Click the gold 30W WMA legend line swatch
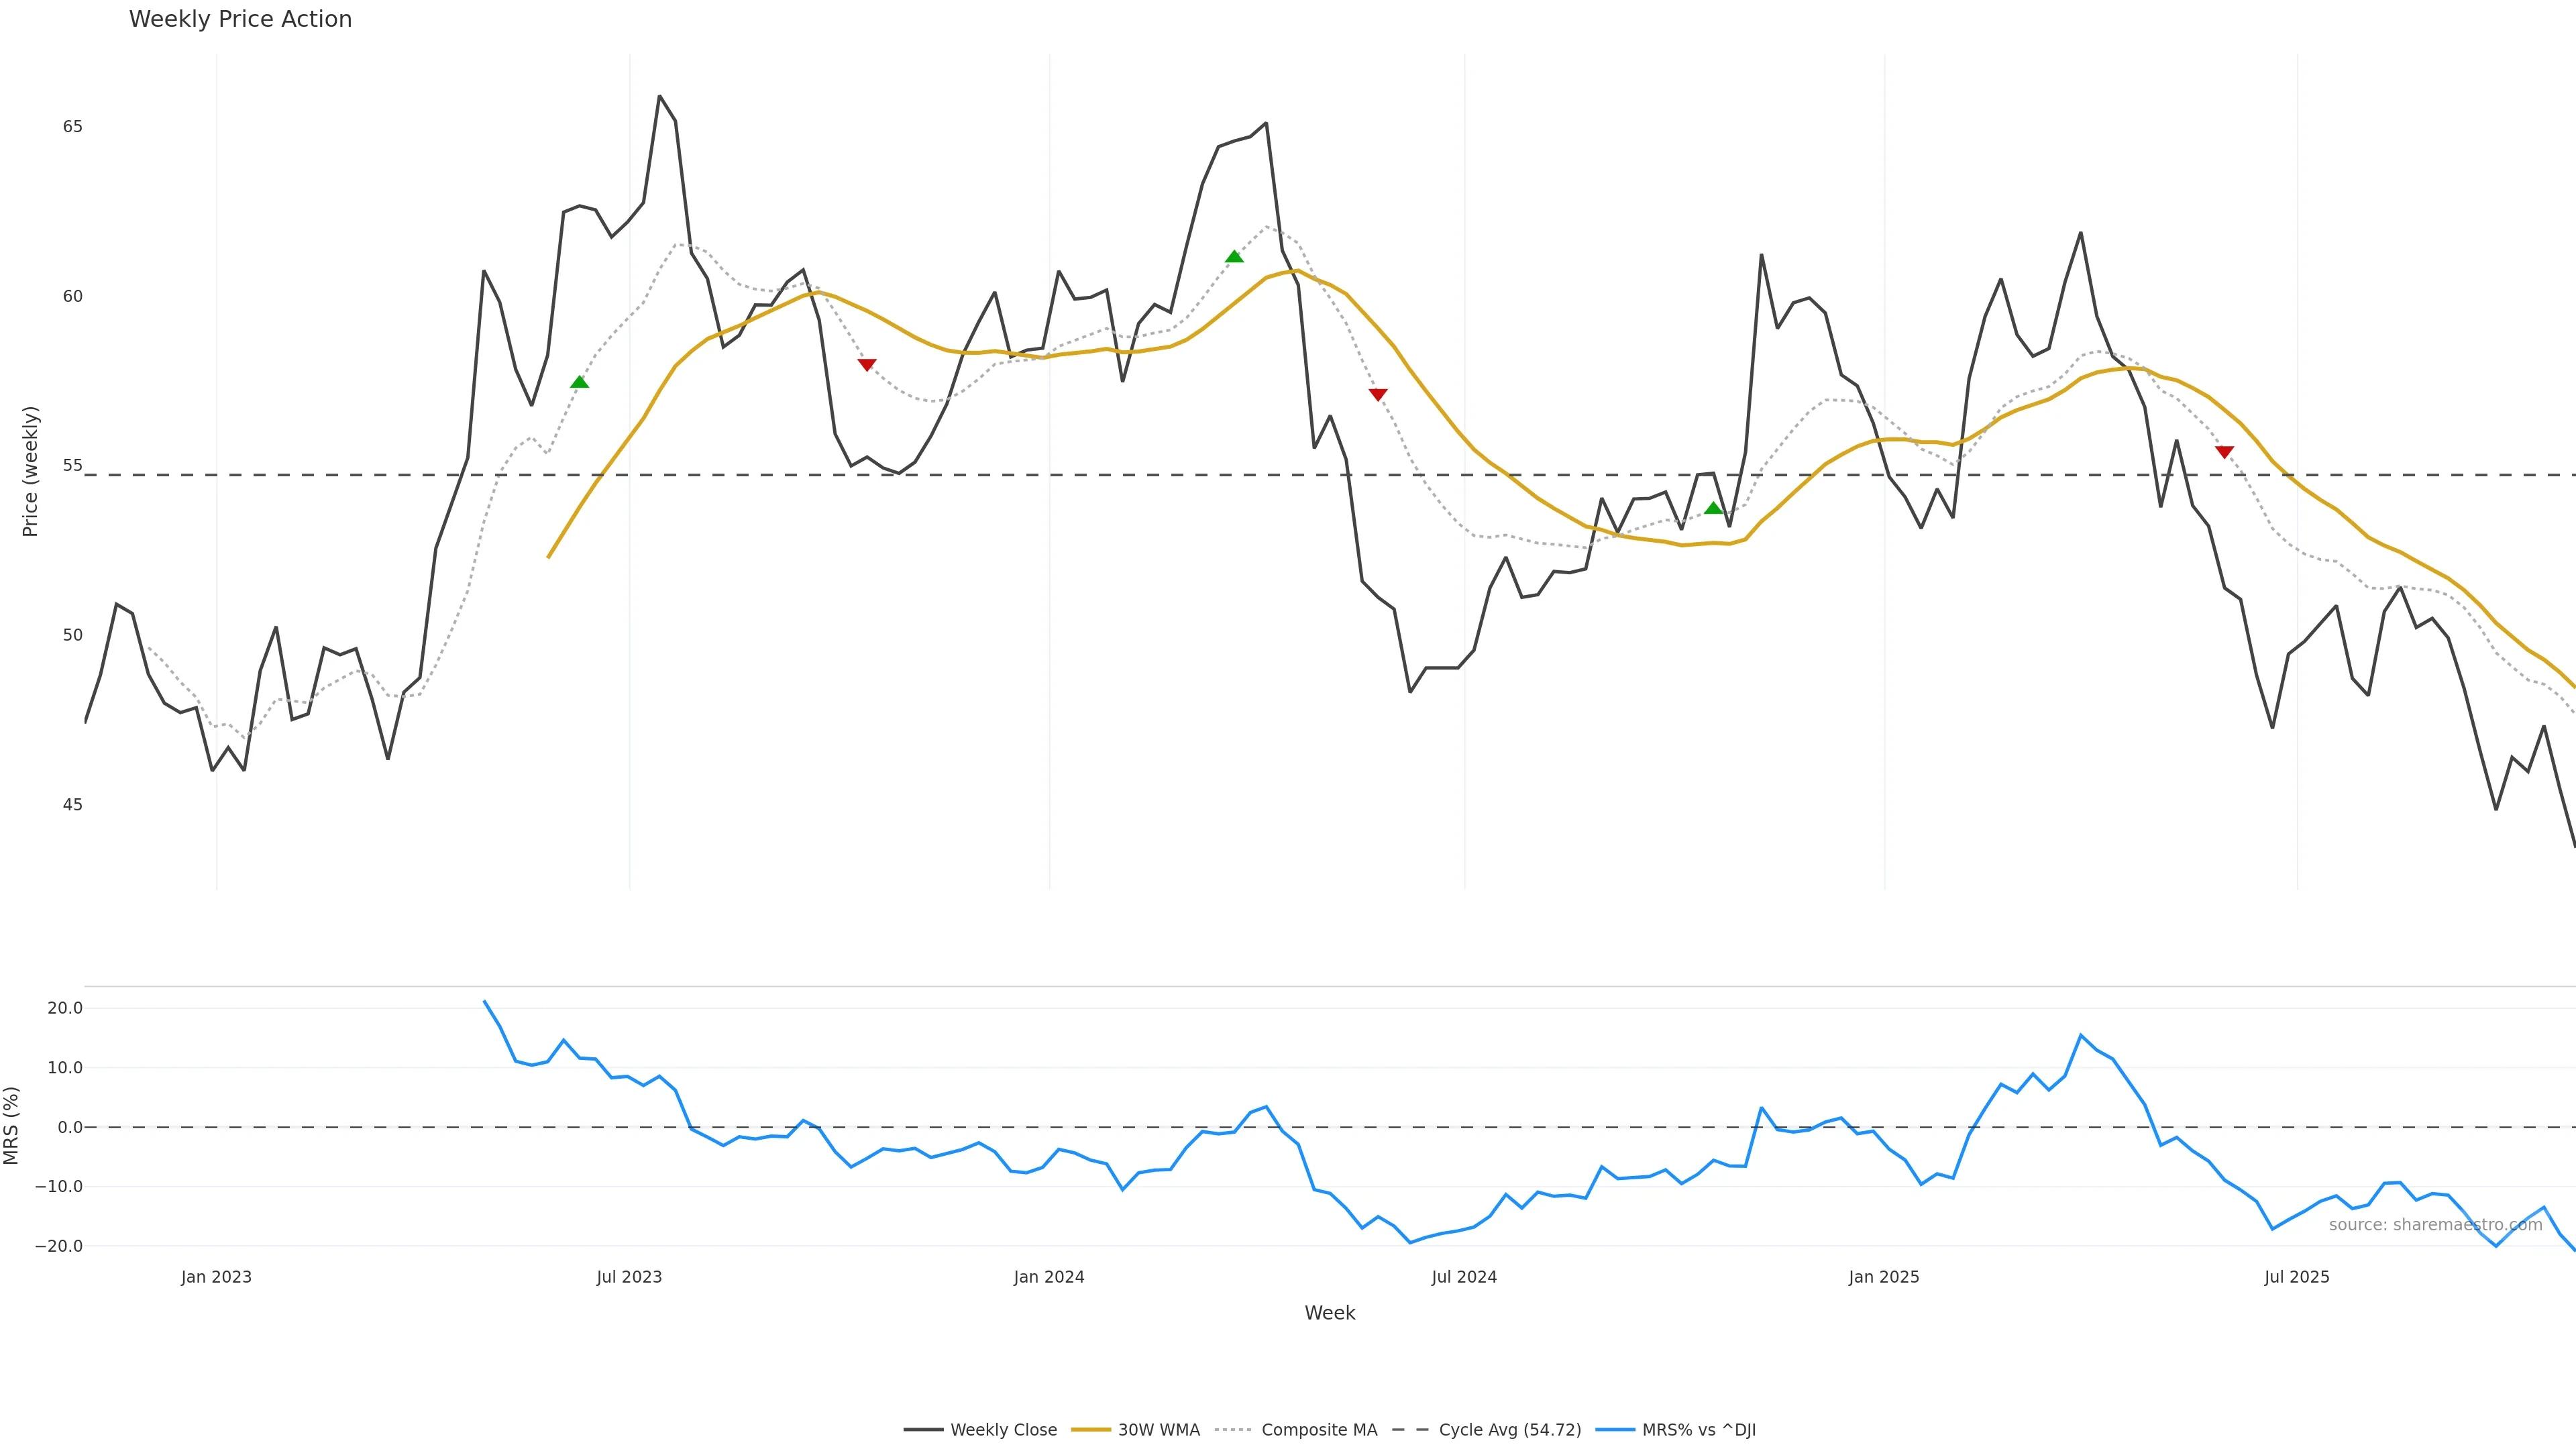The width and height of the screenshot is (2576, 1449). [x=1091, y=1430]
